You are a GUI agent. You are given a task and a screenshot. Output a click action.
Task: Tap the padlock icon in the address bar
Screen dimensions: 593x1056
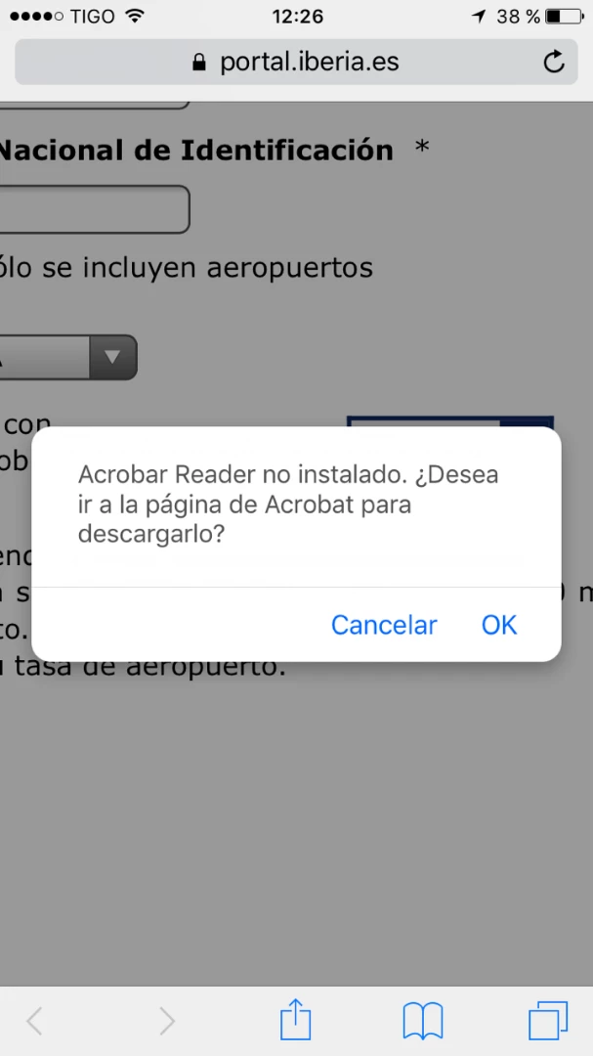pyautogui.click(x=198, y=63)
